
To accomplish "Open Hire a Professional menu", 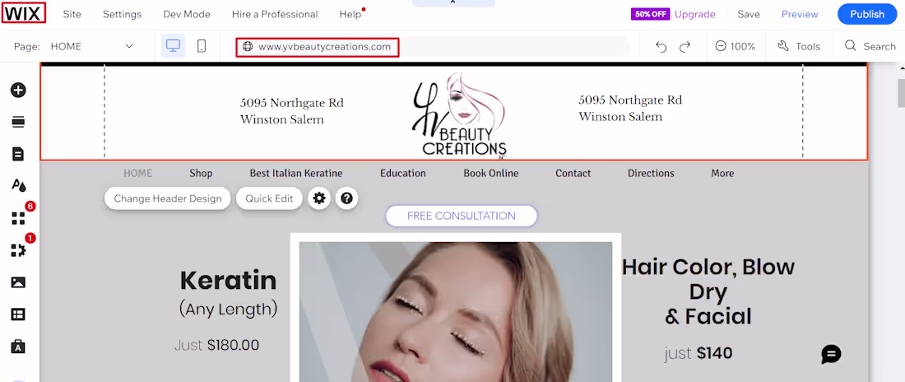I will coord(275,15).
